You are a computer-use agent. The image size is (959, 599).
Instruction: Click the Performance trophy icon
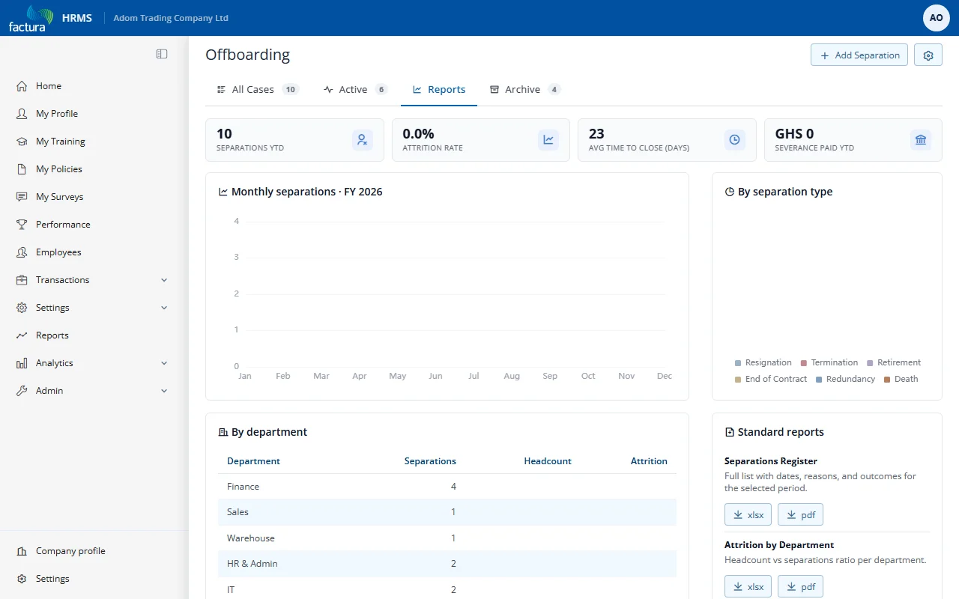(22, 225)
